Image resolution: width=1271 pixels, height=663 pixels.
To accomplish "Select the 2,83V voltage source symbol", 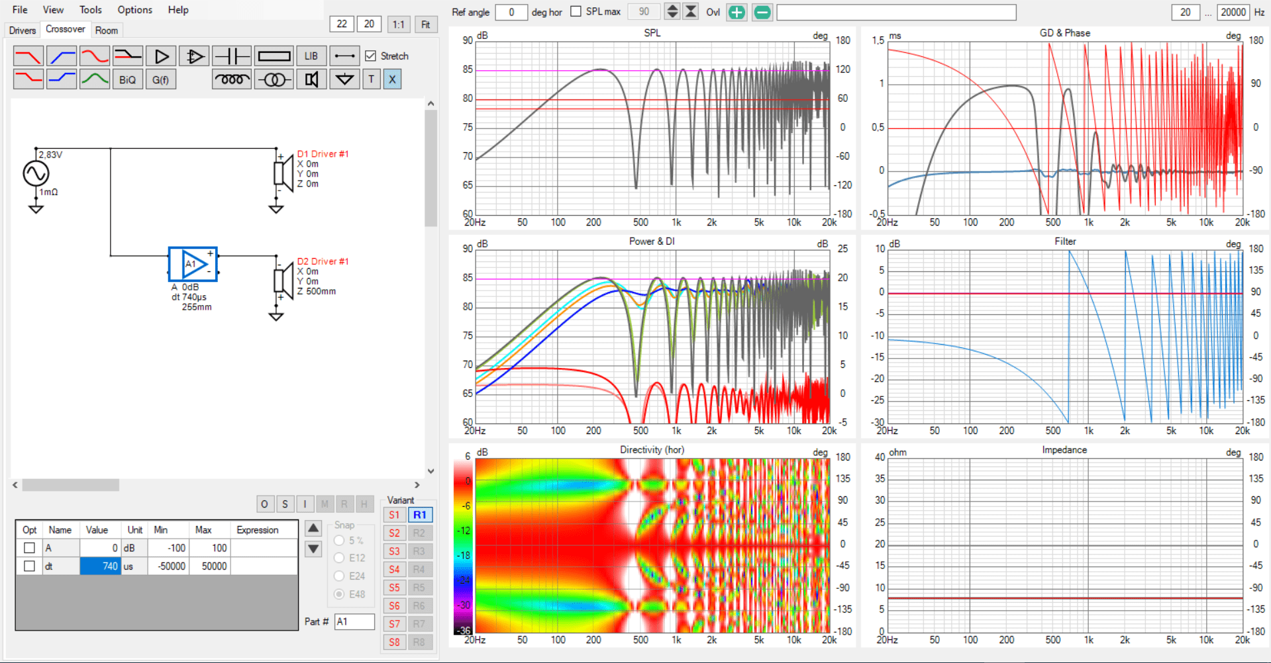I will 36,173.
